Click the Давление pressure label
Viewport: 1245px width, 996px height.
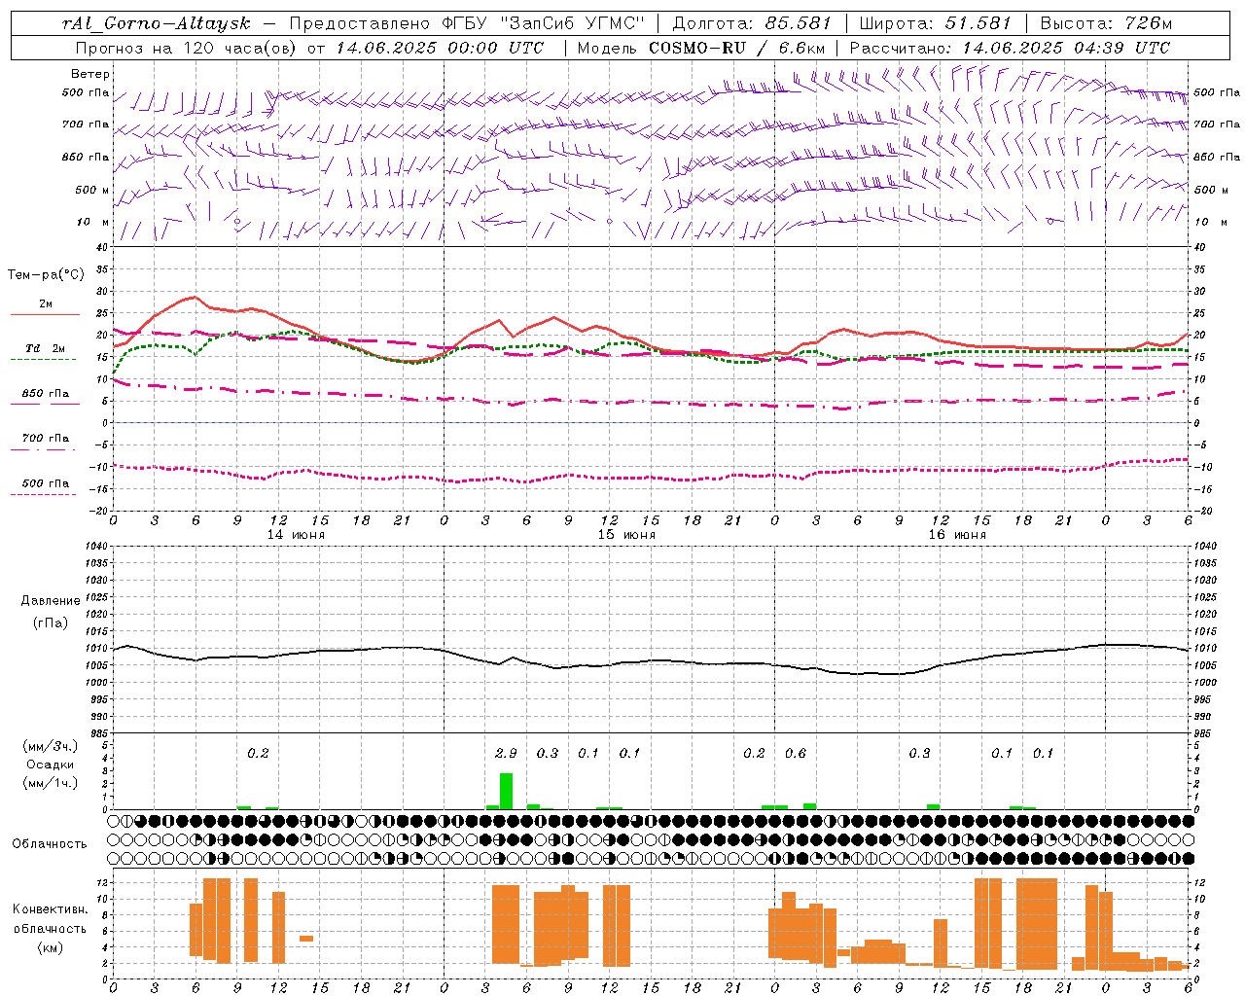pos(51,601)
